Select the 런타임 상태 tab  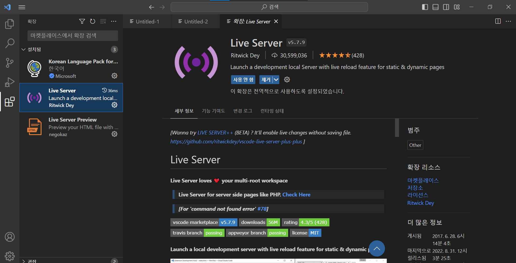[x=272, y=111]
